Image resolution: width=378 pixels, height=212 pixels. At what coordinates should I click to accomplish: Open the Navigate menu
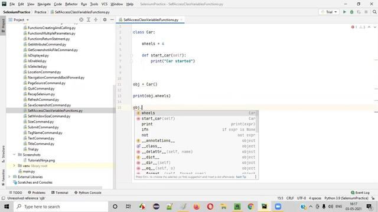44,4
